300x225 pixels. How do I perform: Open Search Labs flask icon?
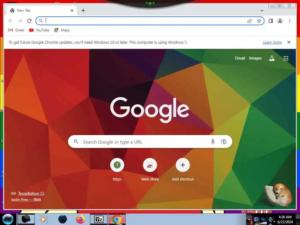tap(272, 58)
